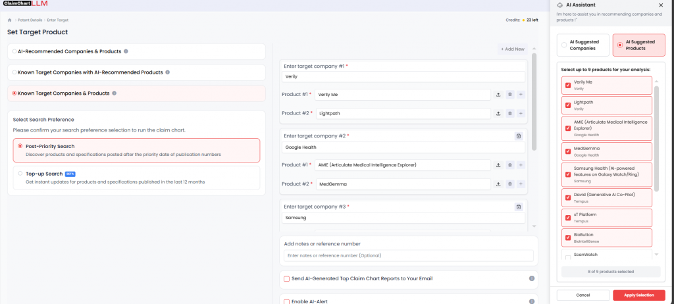Remove the Samsung target company via trash icon
674x304 pixels.
519,207
